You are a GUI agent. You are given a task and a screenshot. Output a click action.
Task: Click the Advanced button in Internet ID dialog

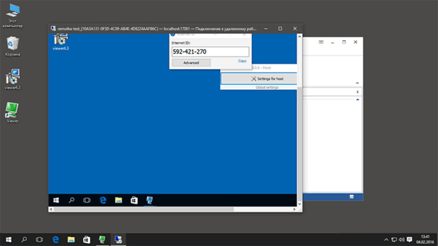(x=191, y=63)
